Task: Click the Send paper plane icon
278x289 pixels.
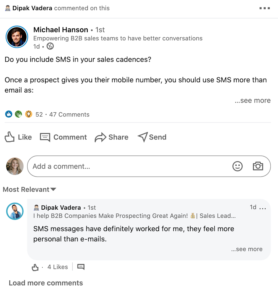Action: (143, 137)
